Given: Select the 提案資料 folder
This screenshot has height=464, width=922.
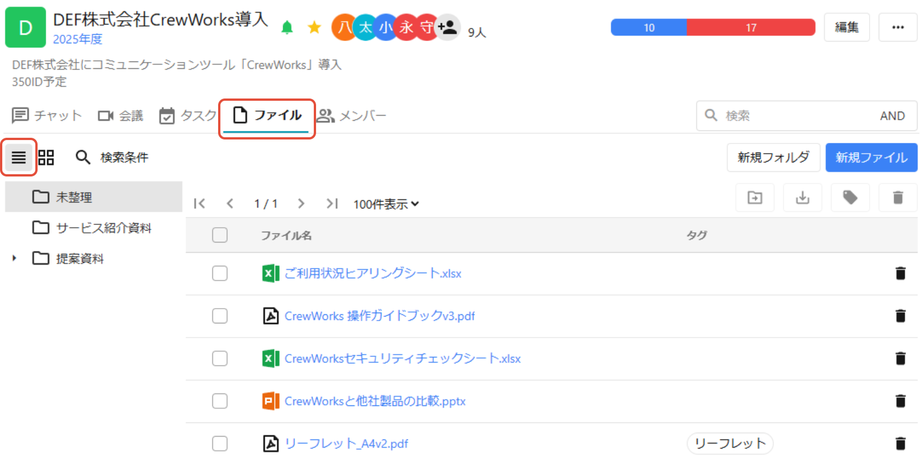Looking at the screenshot, I should coord(93,258).
